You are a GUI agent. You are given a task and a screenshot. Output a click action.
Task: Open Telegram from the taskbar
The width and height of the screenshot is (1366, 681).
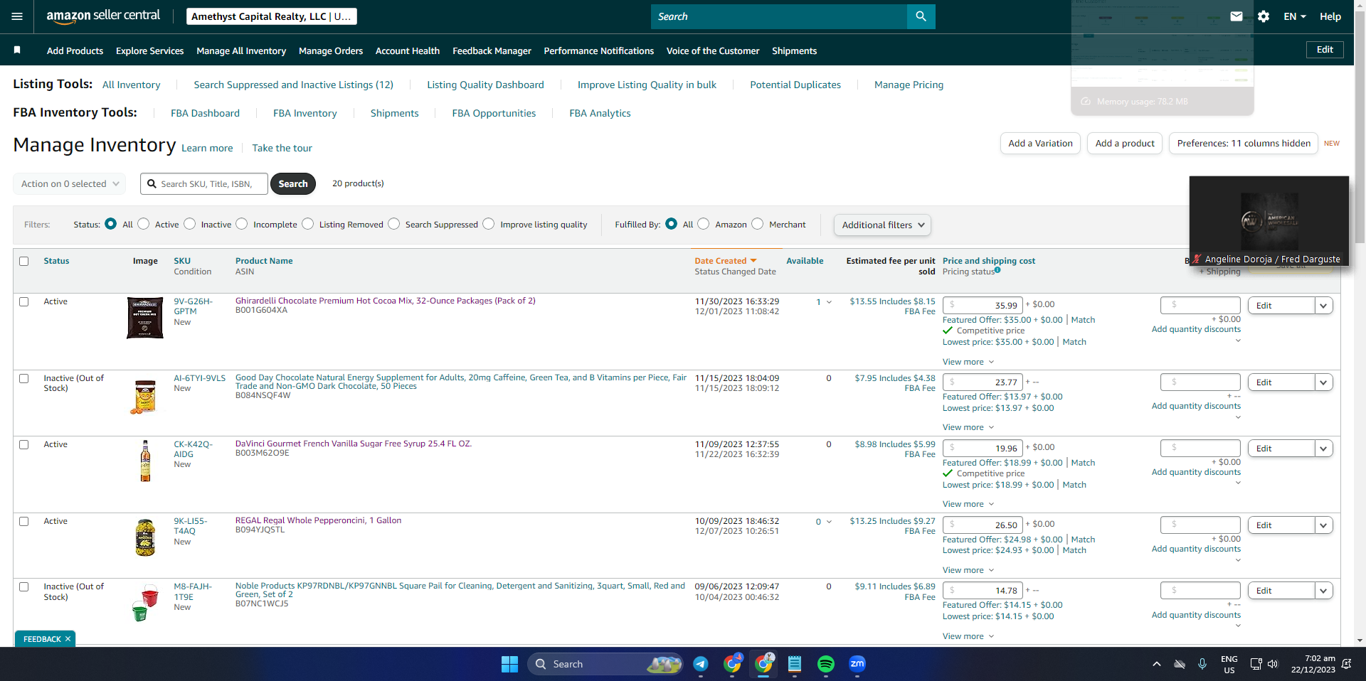coord(701,664)
